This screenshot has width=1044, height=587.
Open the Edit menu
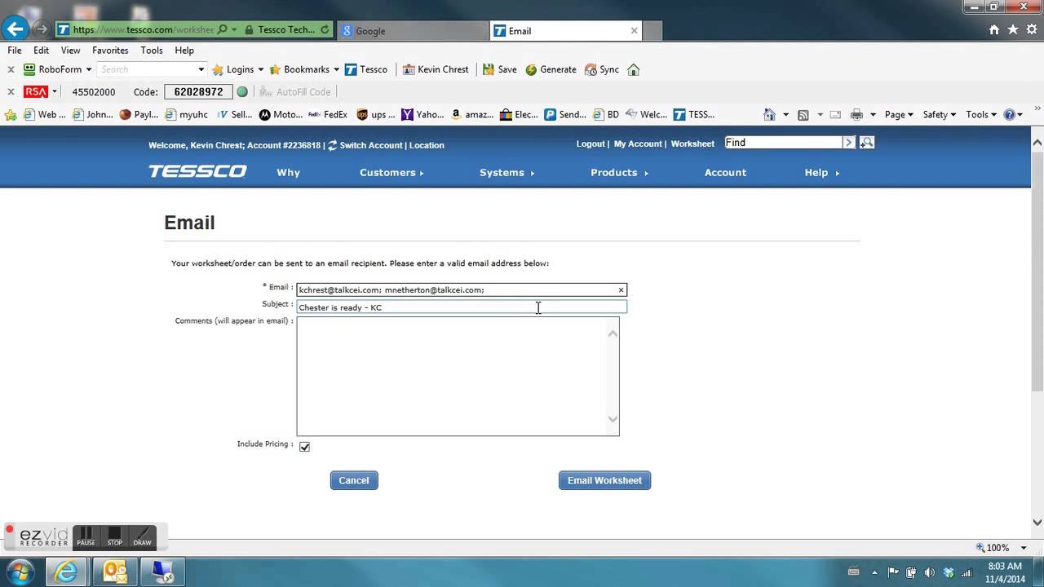click(x=42, y=51)
